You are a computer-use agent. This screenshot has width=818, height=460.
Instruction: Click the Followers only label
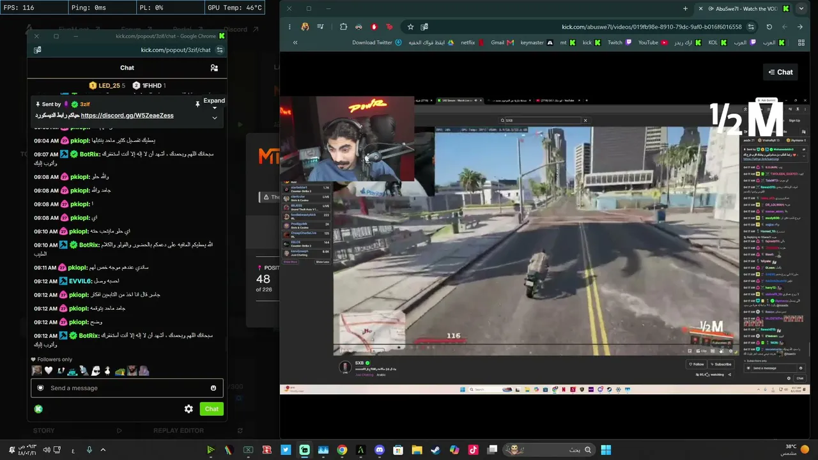(x=52, y=360)
